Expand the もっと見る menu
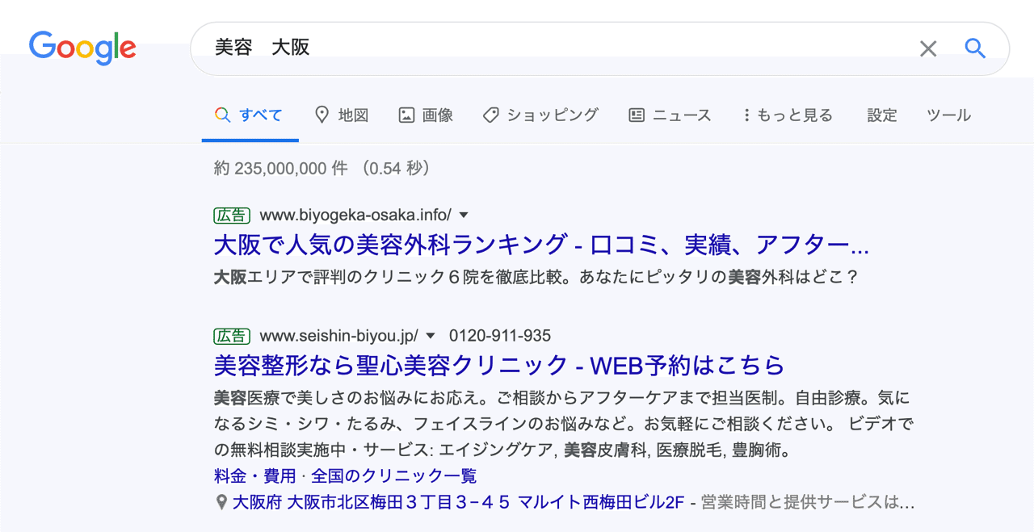 pos(788,115)
